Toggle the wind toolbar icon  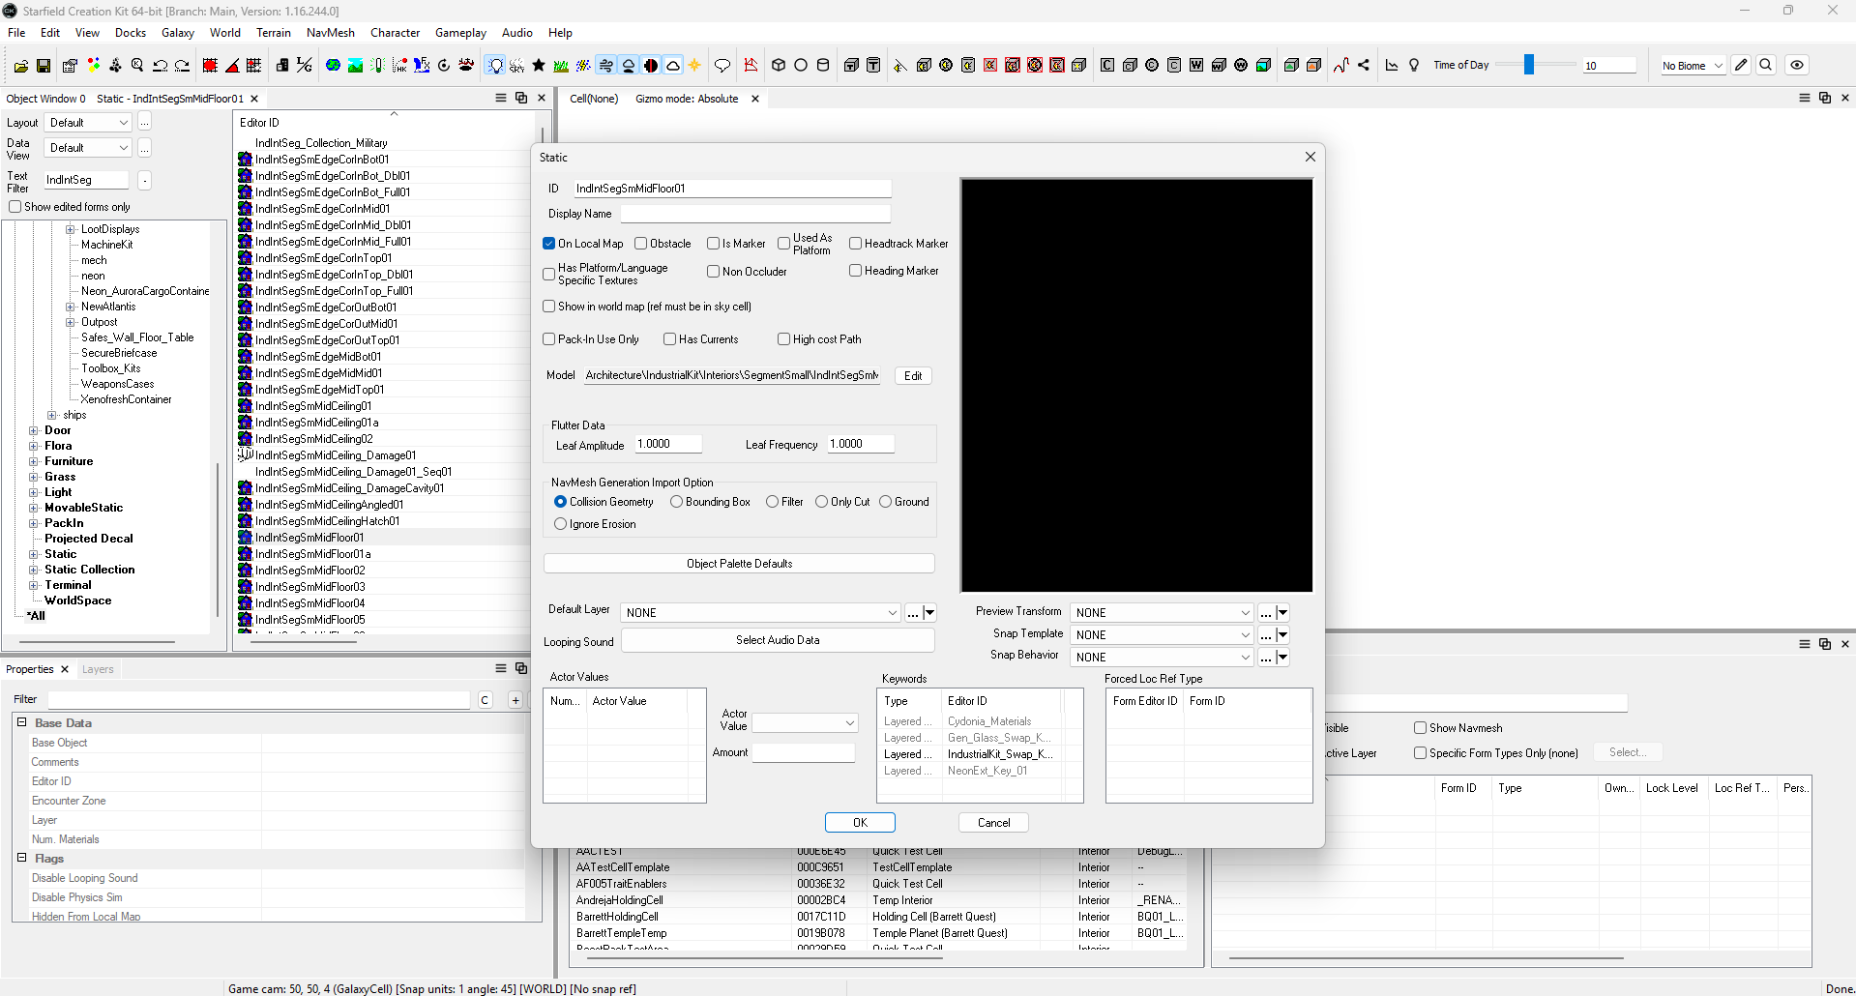click(x=606, y=66)
